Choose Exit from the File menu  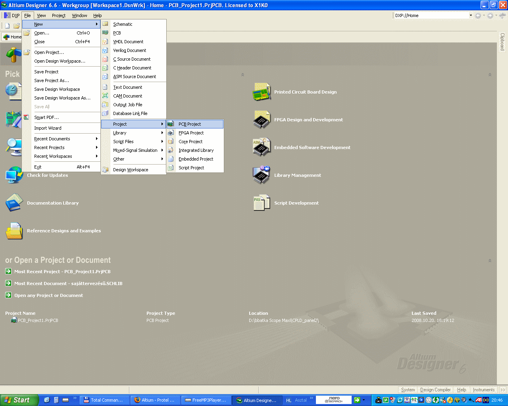click(x=61, y=167)
